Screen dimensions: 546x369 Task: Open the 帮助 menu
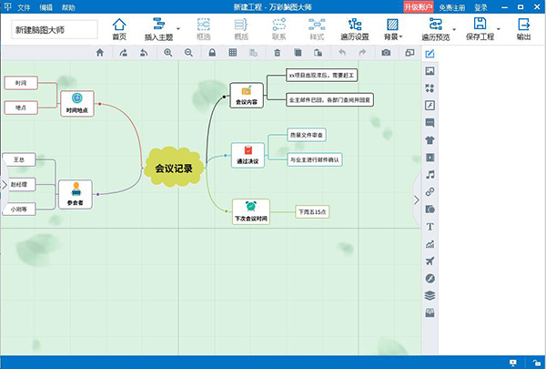(x=68, y=6)
